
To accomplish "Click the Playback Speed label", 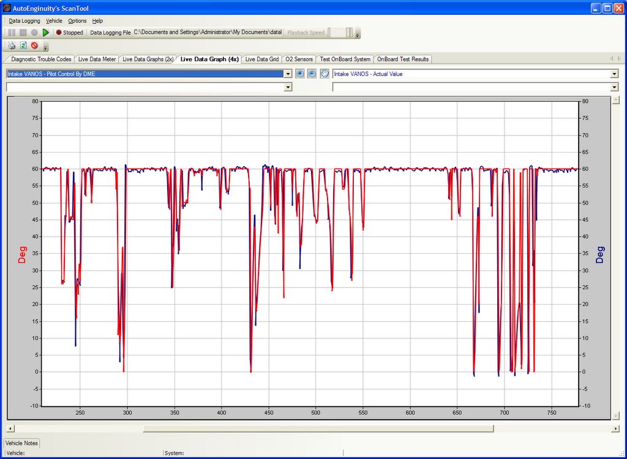I will click(306, 32).
